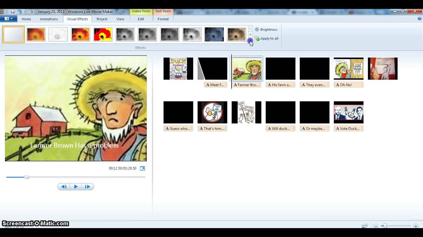423x237 pixels.
Task: Select the Farmer Bro... text caption
Action: [247, 85]
